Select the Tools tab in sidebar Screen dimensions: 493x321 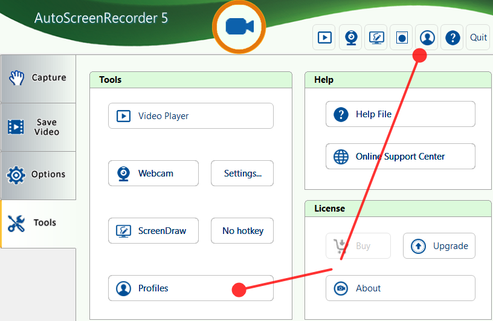(38, 223)
